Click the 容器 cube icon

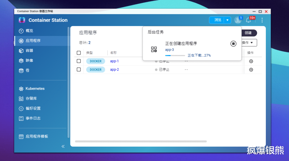click(21, 51)
